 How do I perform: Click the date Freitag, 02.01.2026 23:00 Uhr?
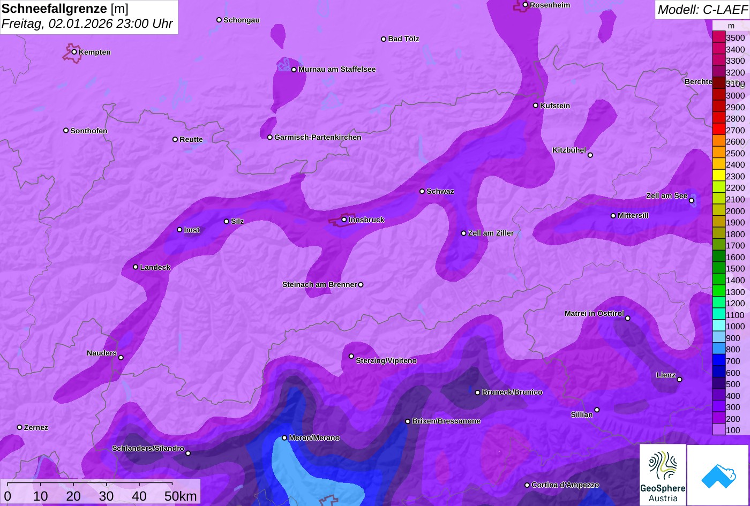pyautogui.click(x=87, y=24)
